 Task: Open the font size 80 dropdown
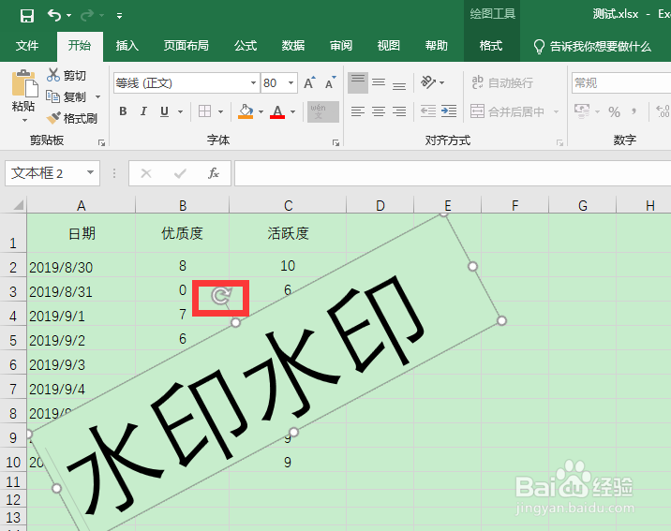(291, 83)
